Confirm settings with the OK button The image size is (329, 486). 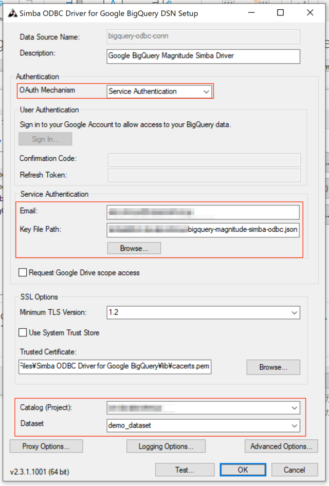243,470
